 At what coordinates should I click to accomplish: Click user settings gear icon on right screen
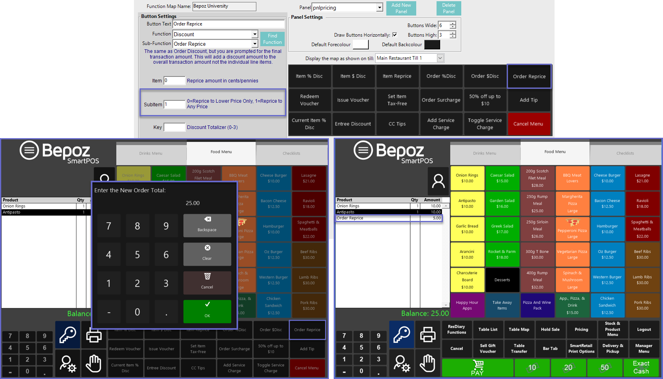click(401, 363)
